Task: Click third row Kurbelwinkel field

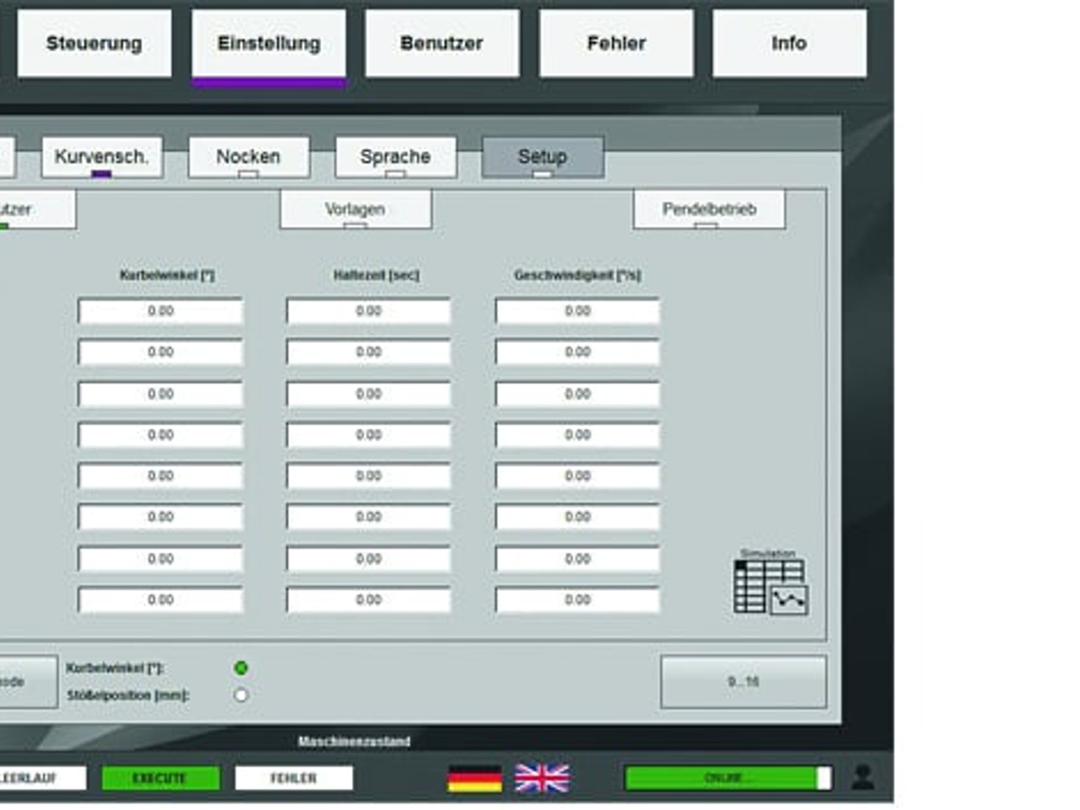Action: click(160, 394)
